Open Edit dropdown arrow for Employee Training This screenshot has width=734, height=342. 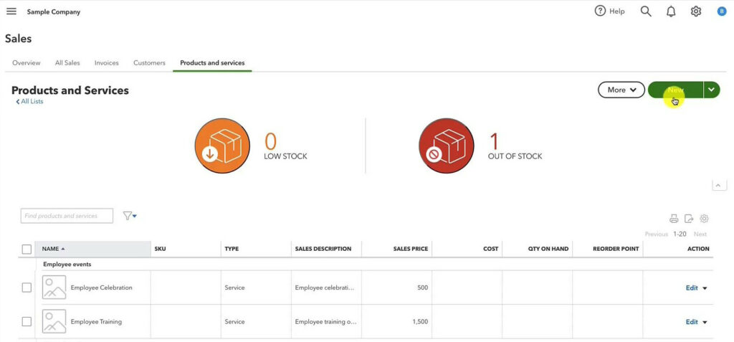coord(705,323)
